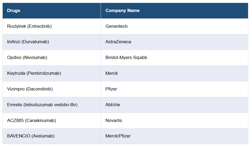Select the Imfinzi (Durvalumab) cell
251x146 pixels.
pos(28,42)
